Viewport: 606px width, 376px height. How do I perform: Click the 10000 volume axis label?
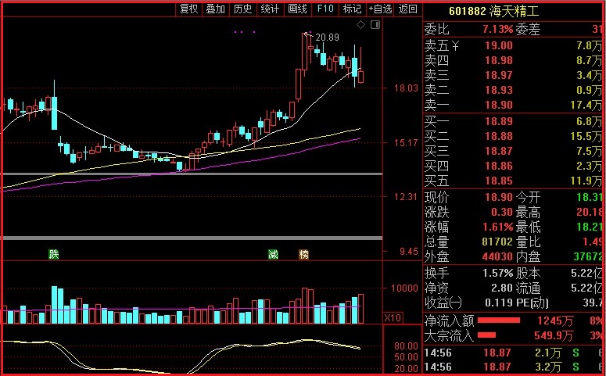(404, 288)
